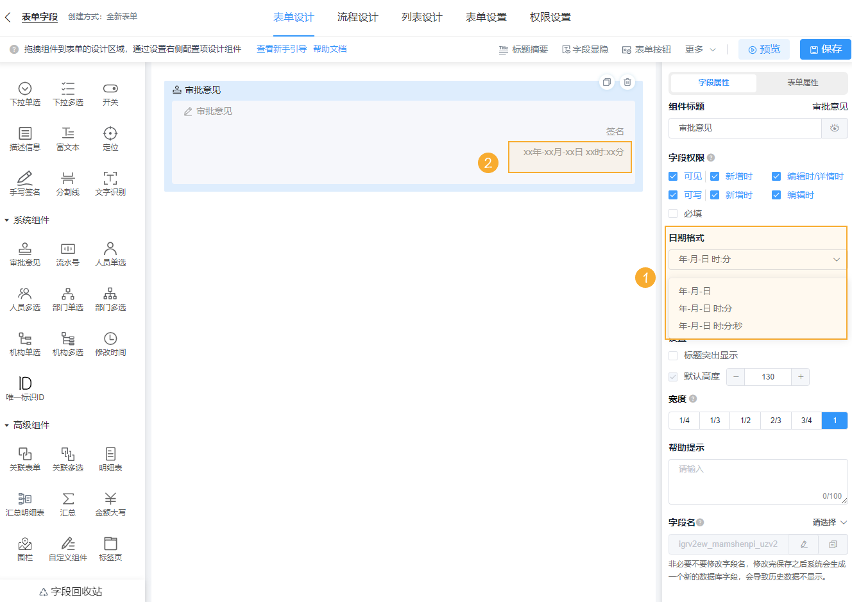The image size is (852, 602).
Task: Select the 手写签名 (handwritten signature) component
Action: (x=24, y=183)
